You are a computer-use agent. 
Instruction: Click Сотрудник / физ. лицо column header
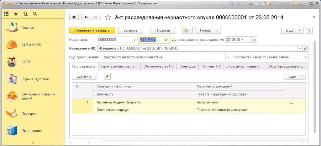tap(143, 86)
